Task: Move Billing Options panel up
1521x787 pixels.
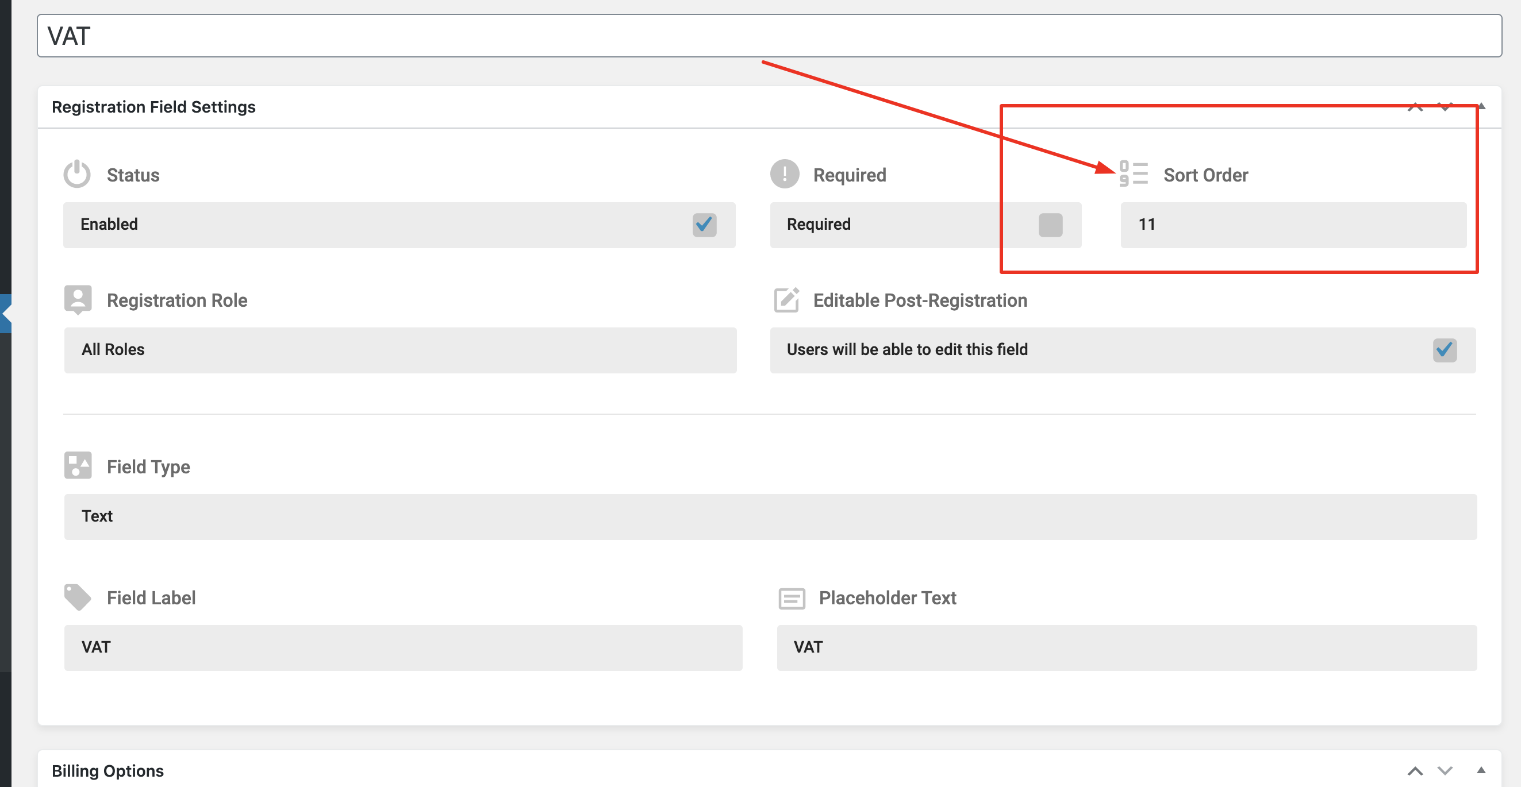Action: (x=1415, y=770)
